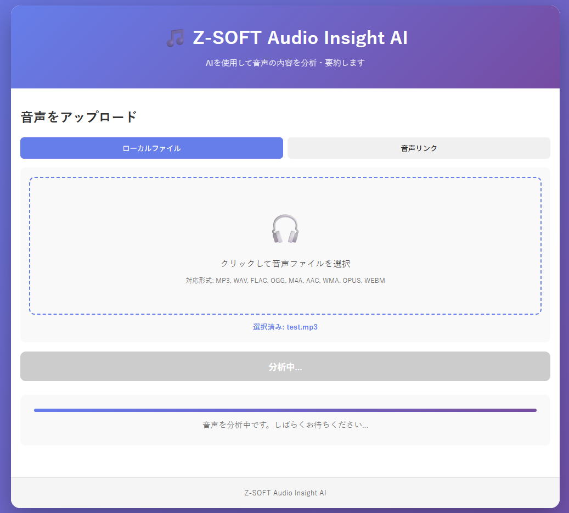This screenshot has width=569, height=513.
Task: Click the headphones upload icon
Action: tap(285, 229)
